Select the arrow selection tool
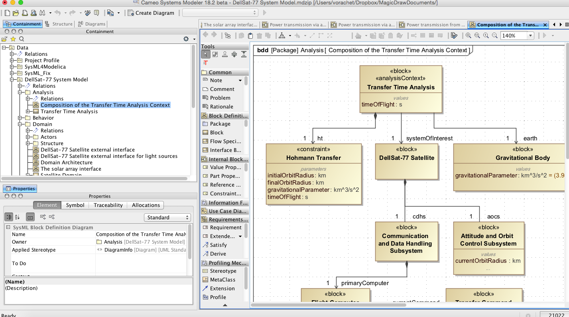 [x=205, y=54]
